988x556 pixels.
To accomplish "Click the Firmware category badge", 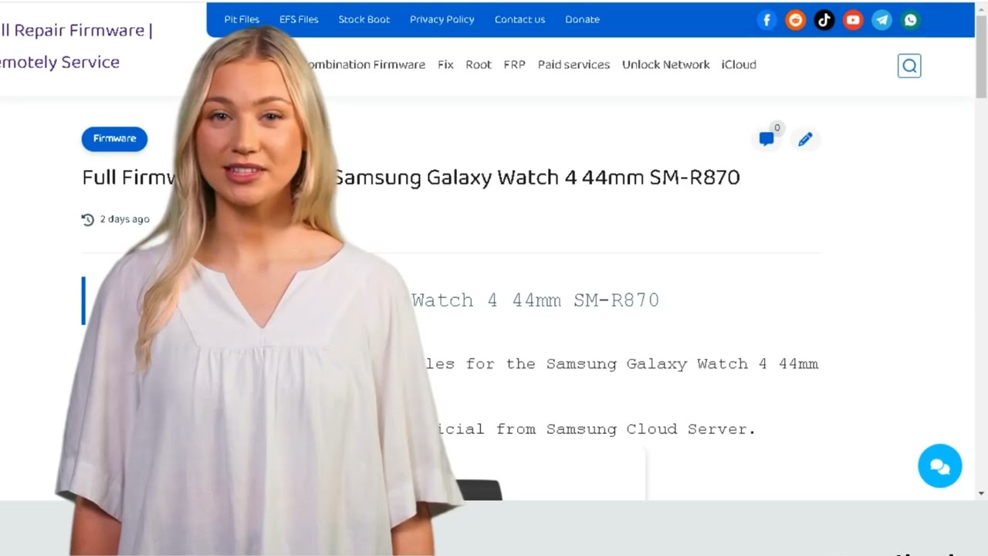I will [x=114, y=139].
